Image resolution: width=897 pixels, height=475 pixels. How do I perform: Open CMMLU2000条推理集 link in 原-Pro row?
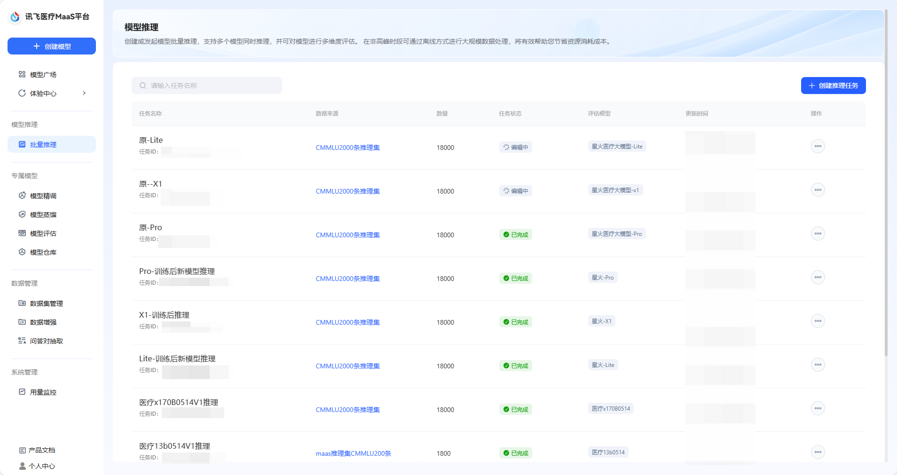tap(347, 235)
